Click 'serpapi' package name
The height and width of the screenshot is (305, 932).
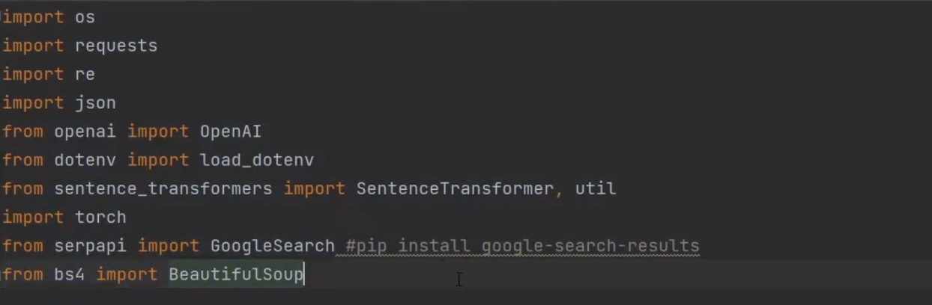[90, 246]
